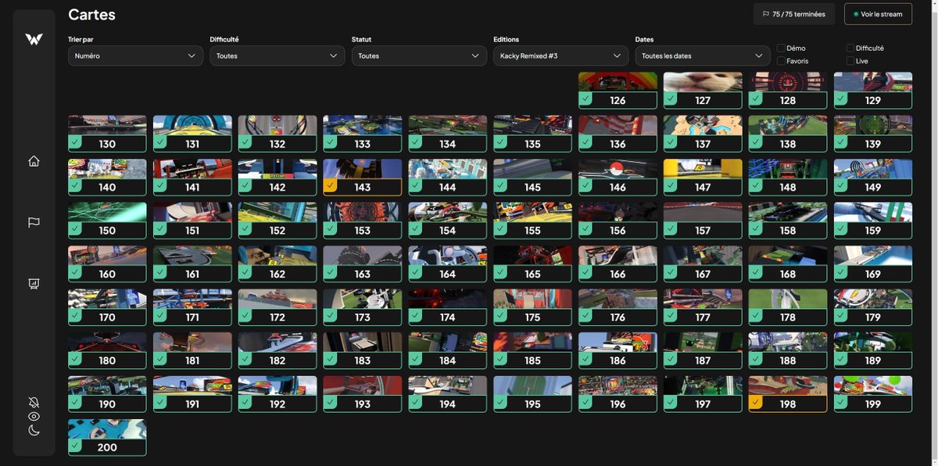The width and height of the screenshot is (938, 466).
Task: Click the yellow checkmark on map 143
Action: (331, 186)
